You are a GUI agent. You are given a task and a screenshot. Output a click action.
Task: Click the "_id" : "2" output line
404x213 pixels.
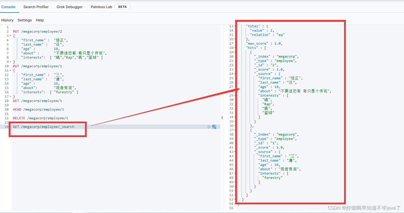coord(266,65)
